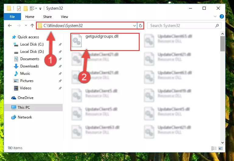Select Quick access in navigation pane
The image size is (234, 161).
point(28,37)
